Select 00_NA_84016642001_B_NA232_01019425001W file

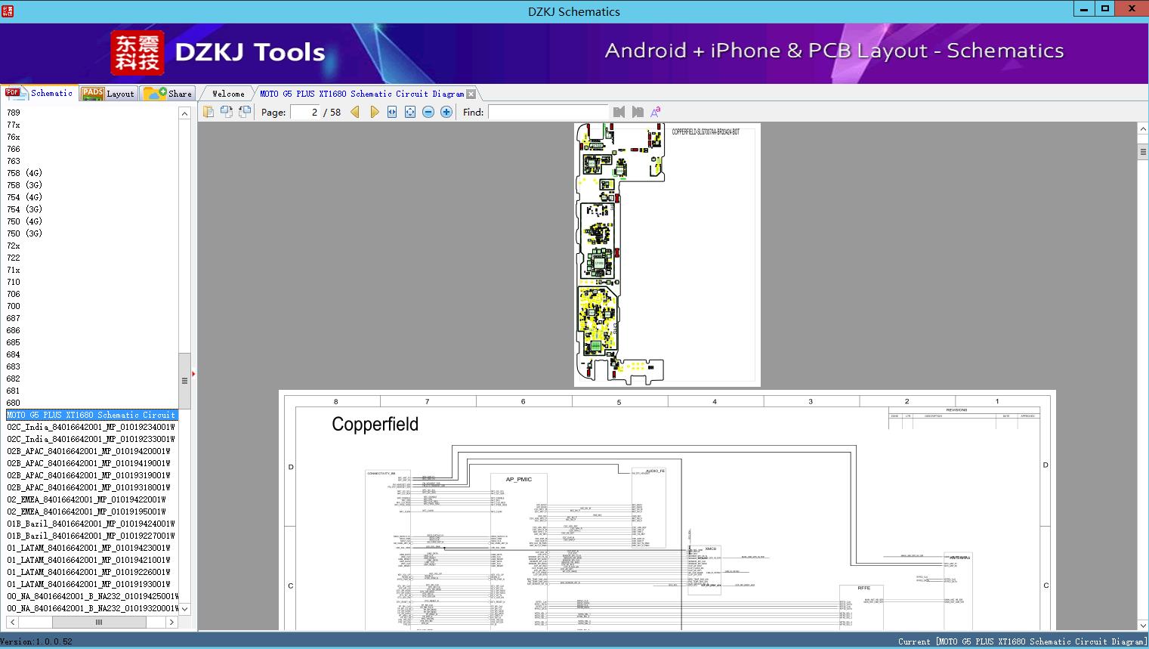(92, 596)
